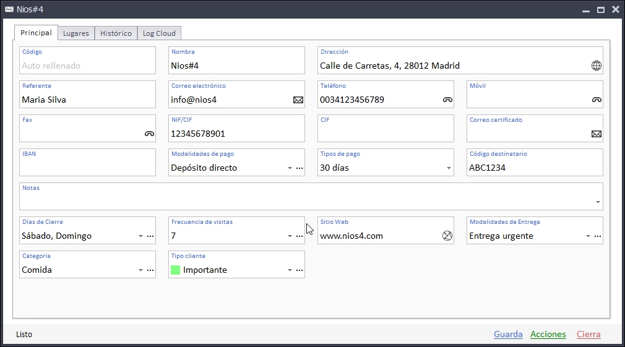This screenshot has width=625, height=347.
Task: Open the Histórico tab
Action: [116, 33]
